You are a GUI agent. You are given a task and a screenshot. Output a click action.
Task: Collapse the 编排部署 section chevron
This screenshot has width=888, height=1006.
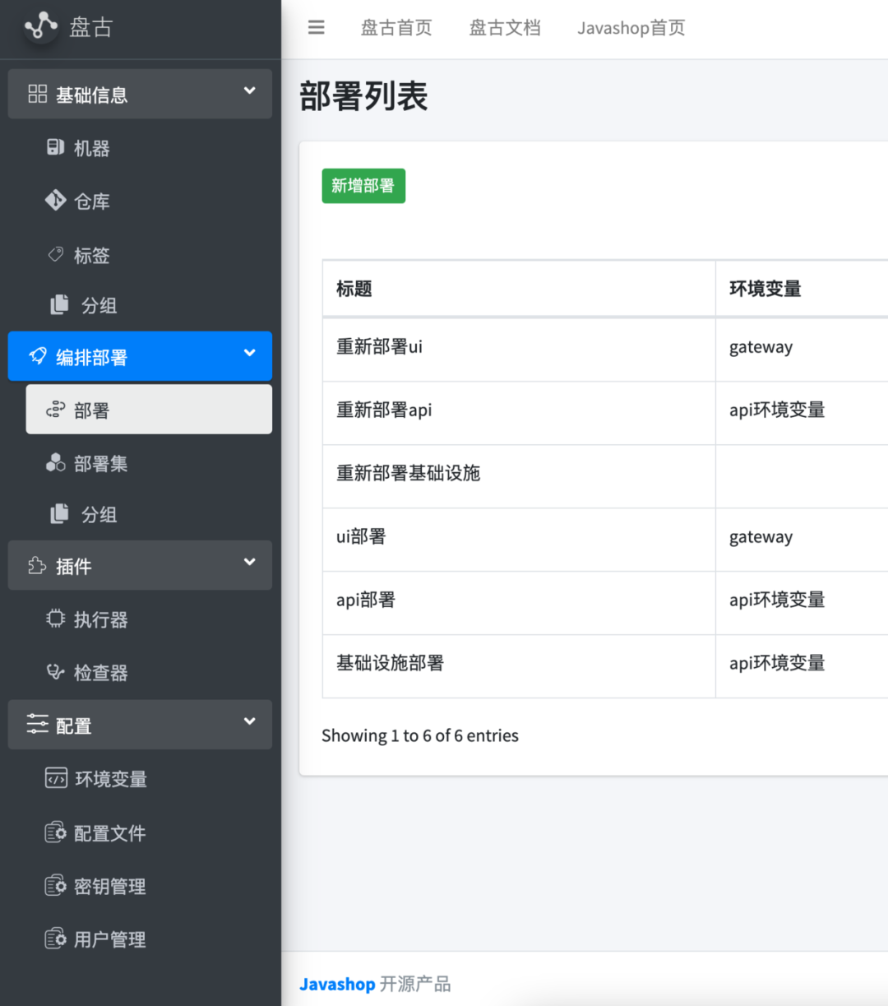[250, 353]
